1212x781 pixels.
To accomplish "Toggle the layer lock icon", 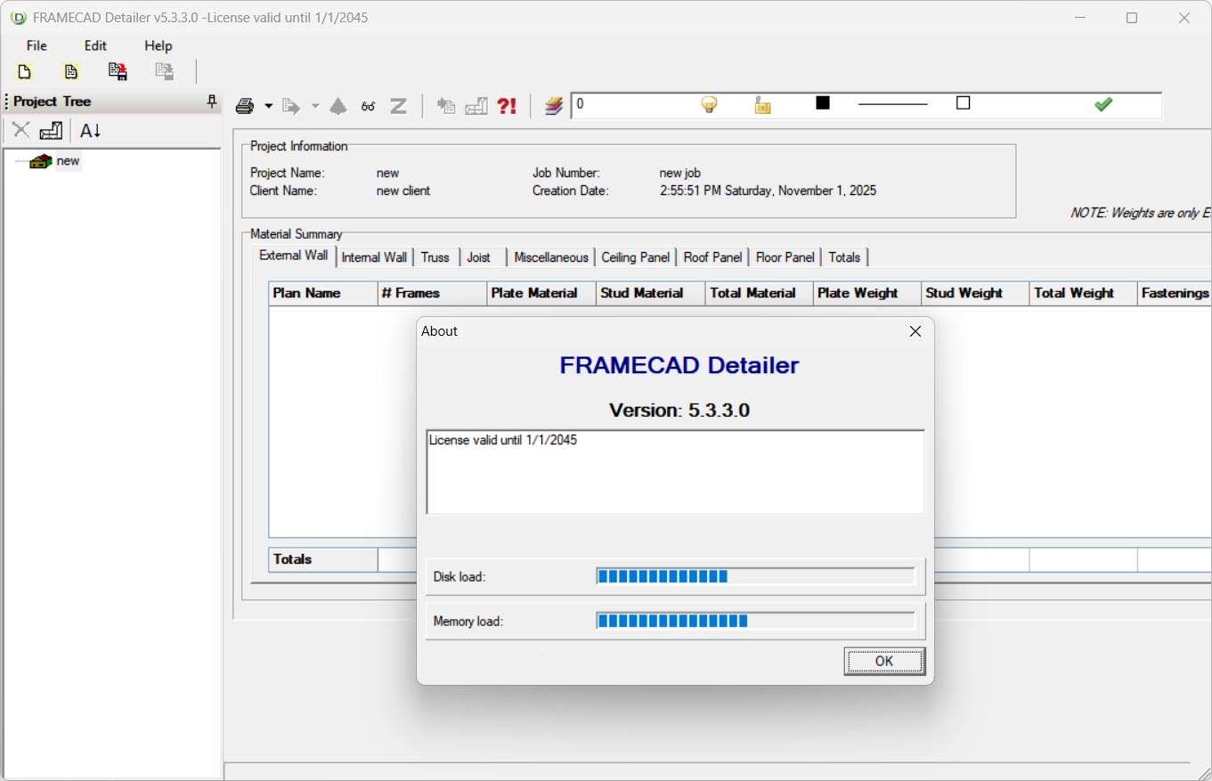I will click(x=762, y=106).
